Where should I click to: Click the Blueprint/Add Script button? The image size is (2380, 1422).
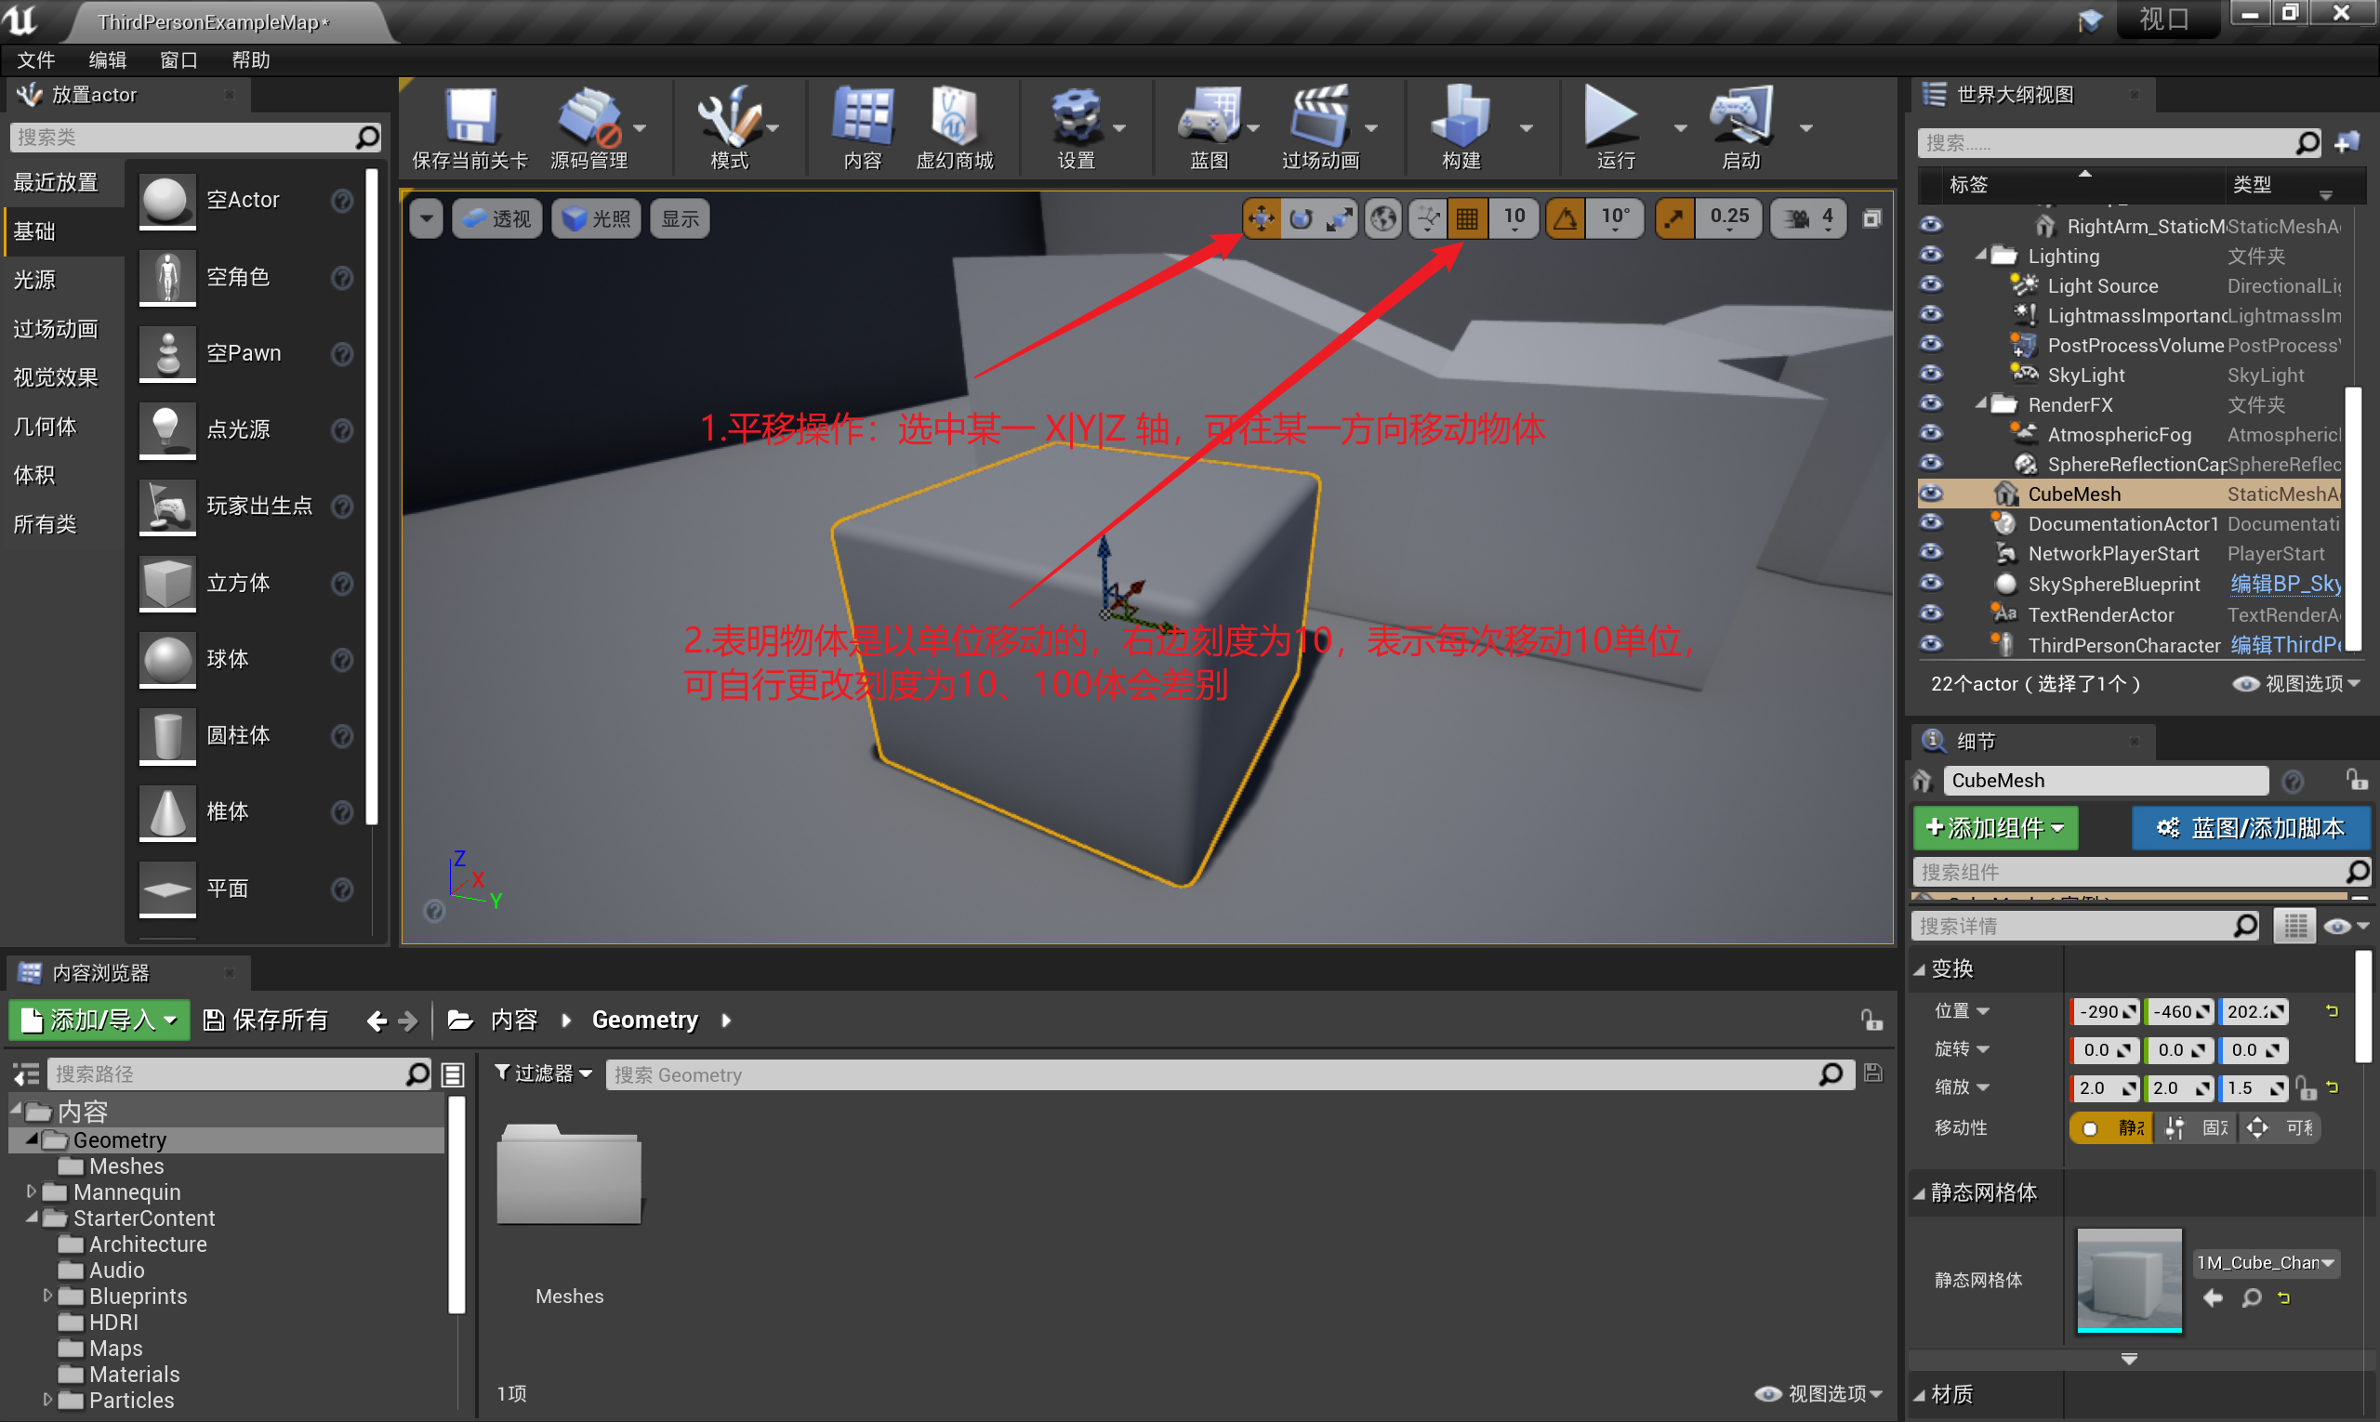click(x=2251, y=828)
